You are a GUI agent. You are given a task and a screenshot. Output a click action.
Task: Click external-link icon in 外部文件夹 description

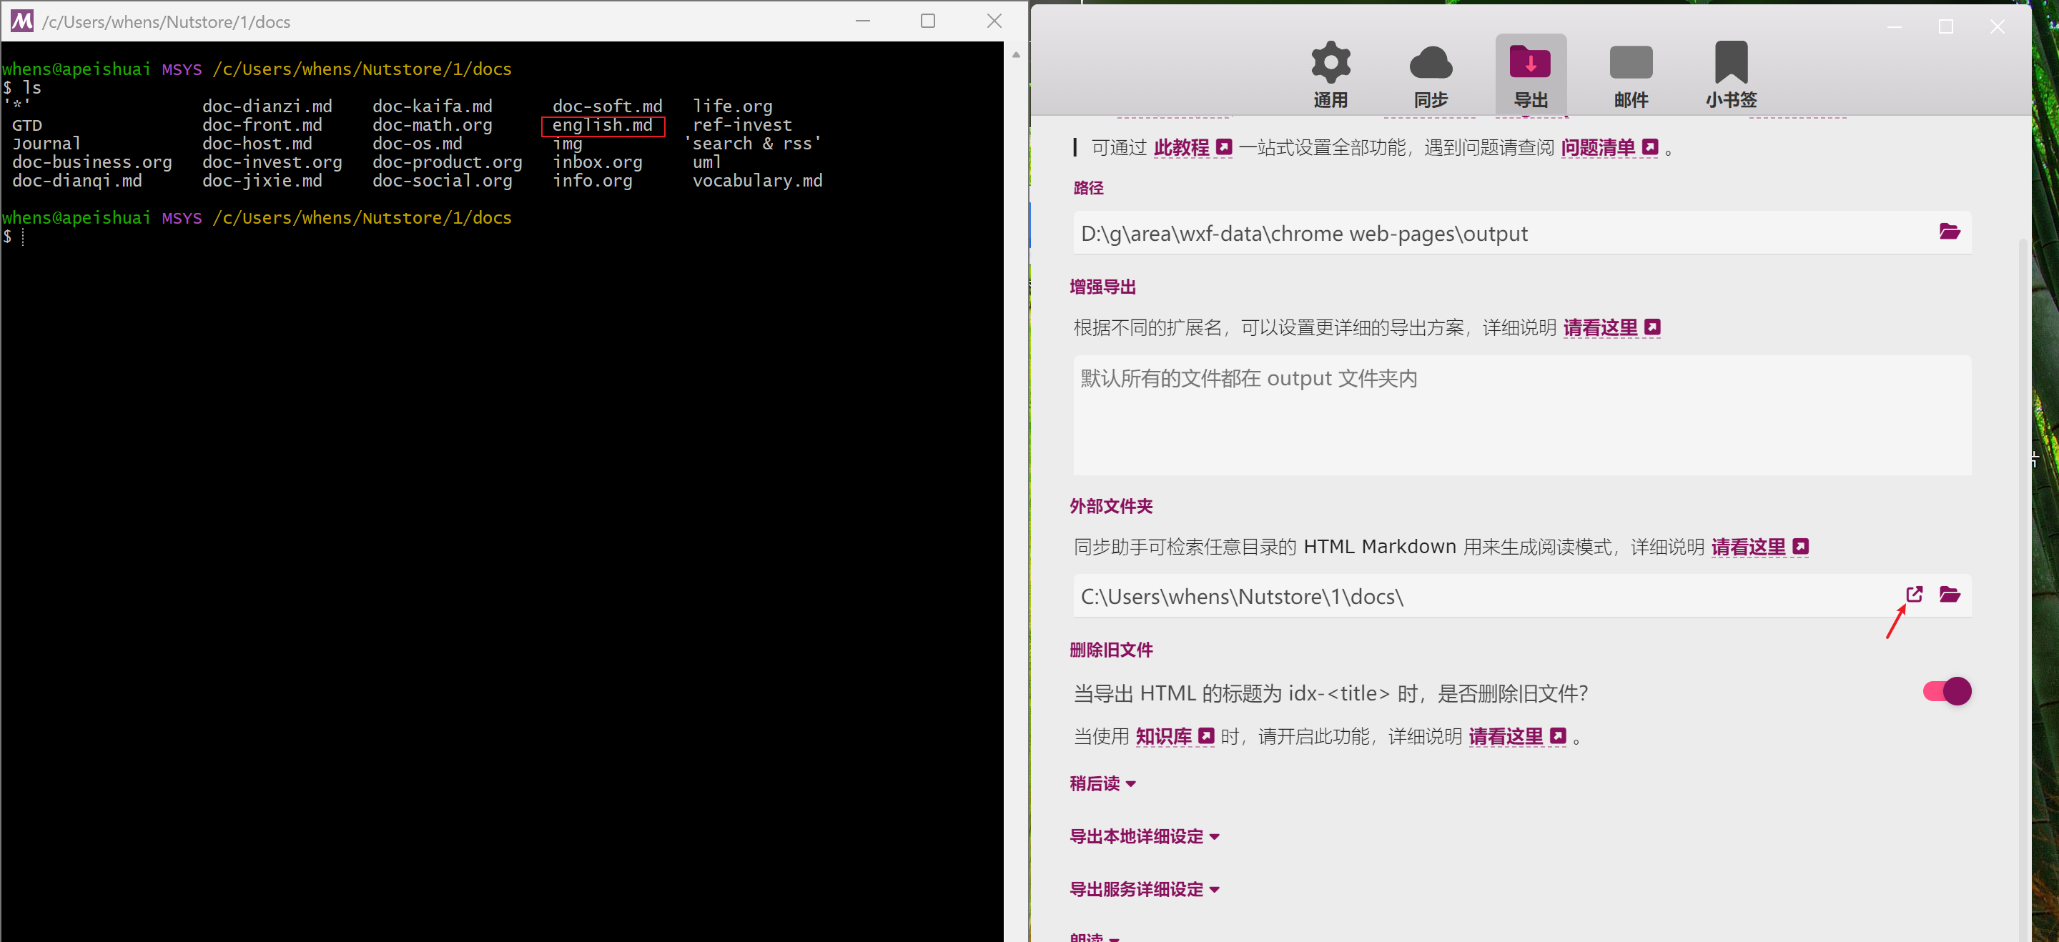(x=1801, y=547)
